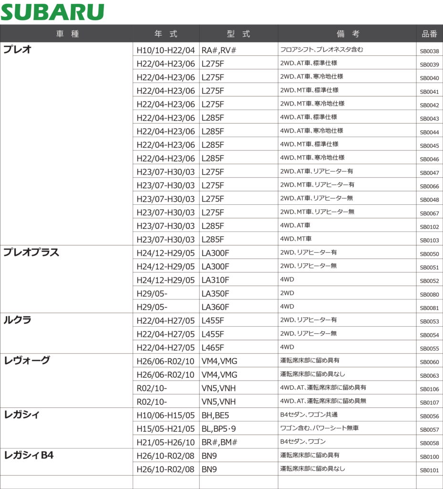Click the green SUBARU logo
This screenshot has width=443, height=489.
pos(52,12)
